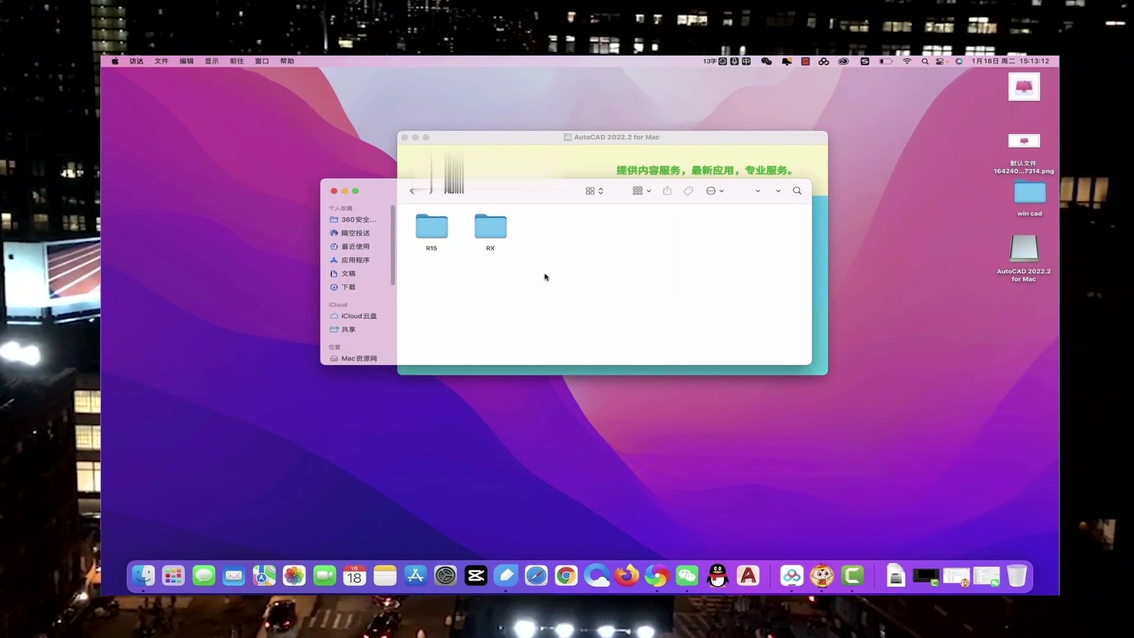Open QQ penguin app from the Dock

coord(718,576)
